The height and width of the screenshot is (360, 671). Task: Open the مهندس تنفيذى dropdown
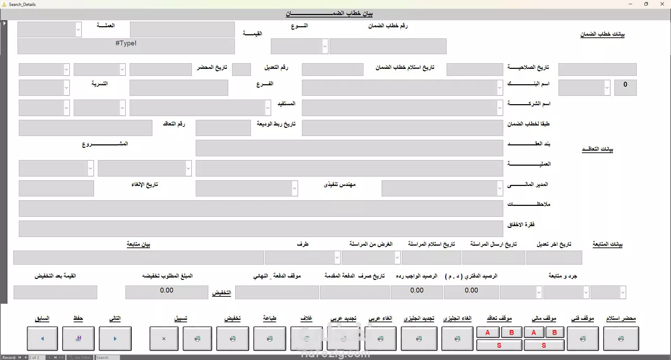(295, 188)
